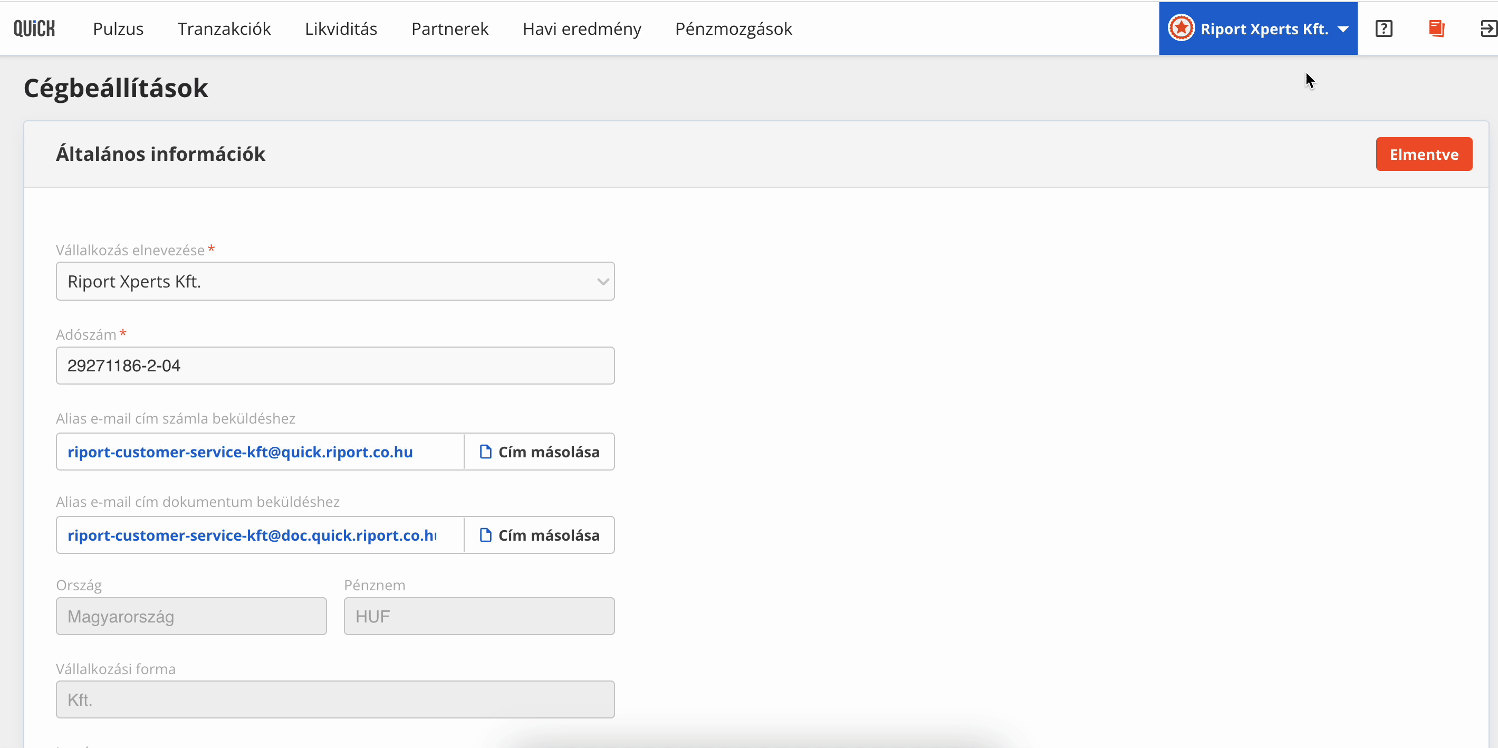Screen dimensions: 1498x748
Task: Click the QUiCK logo
Action: click(x=34, y=28)
